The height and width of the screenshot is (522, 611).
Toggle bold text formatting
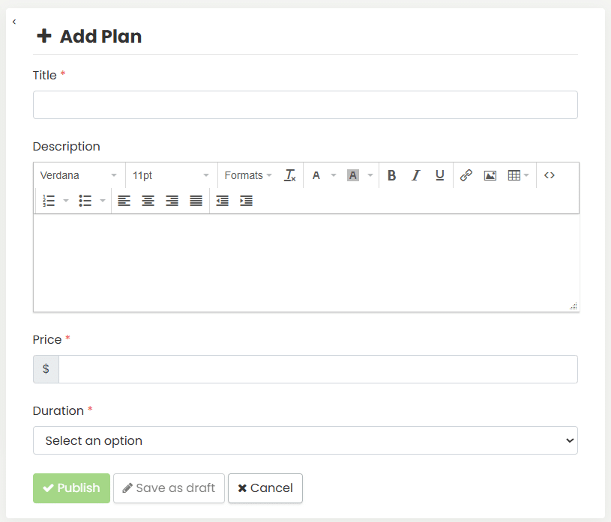tap(391, 175)
